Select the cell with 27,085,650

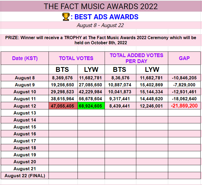click(91, 85)
